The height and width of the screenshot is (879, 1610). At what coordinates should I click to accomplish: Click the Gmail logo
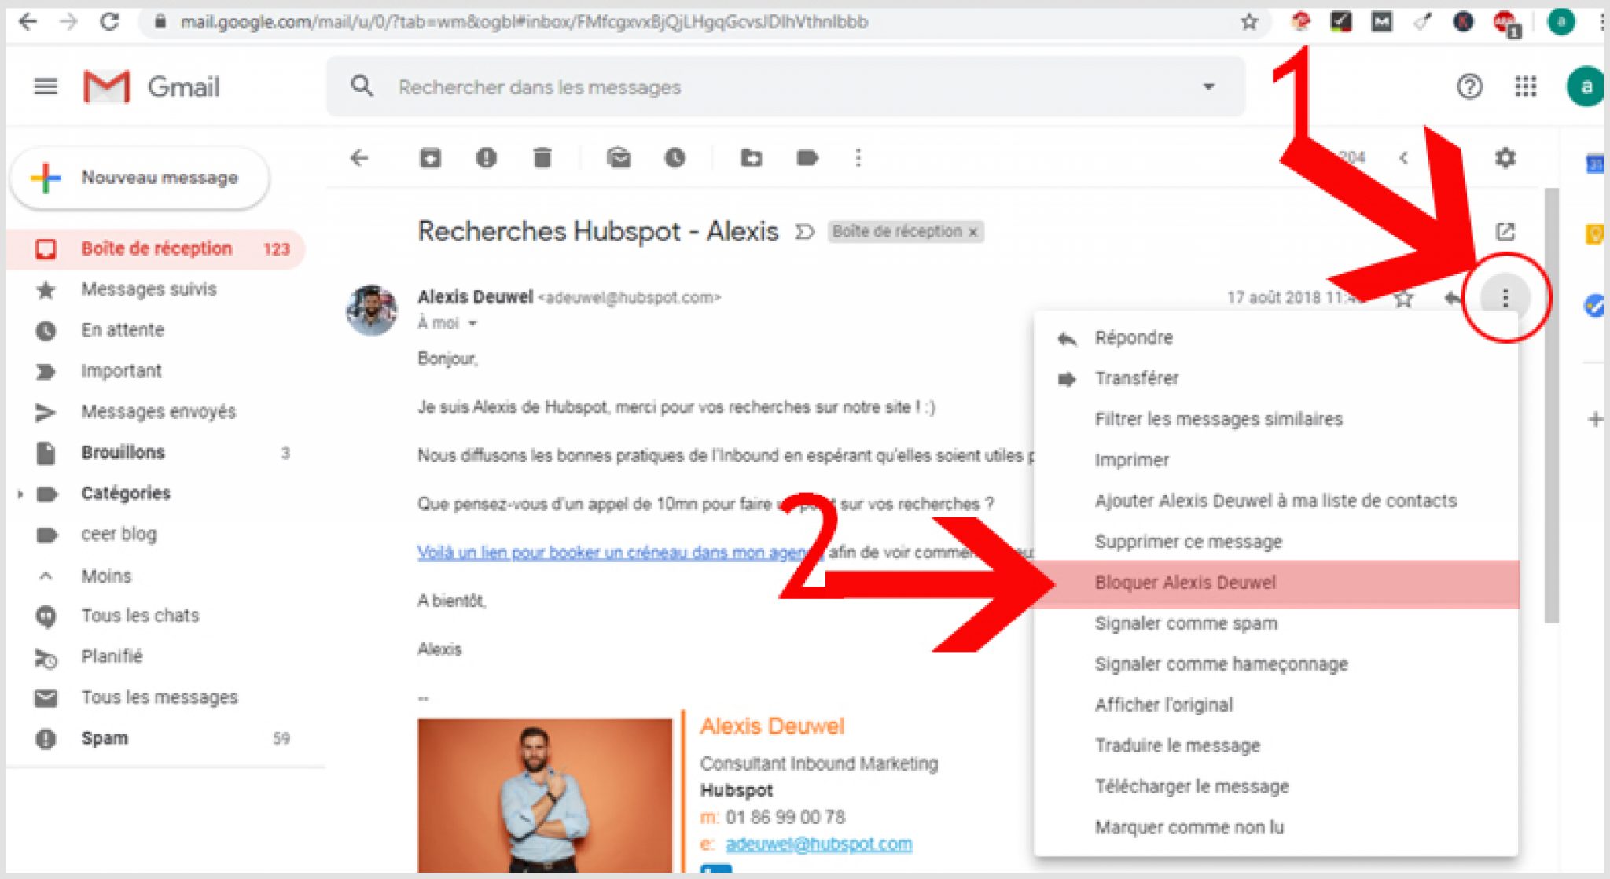coord(151,86)
